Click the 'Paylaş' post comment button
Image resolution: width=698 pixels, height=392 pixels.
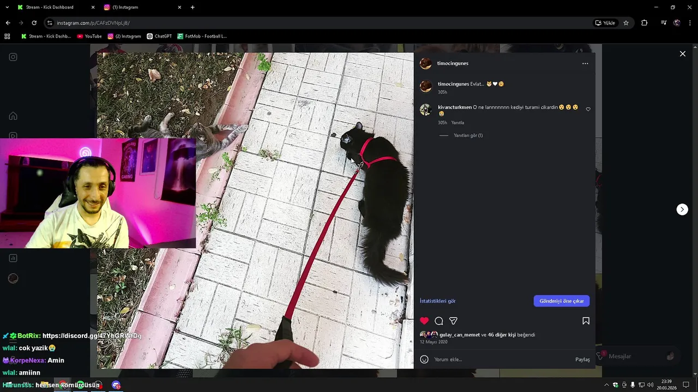coord(582,359)
